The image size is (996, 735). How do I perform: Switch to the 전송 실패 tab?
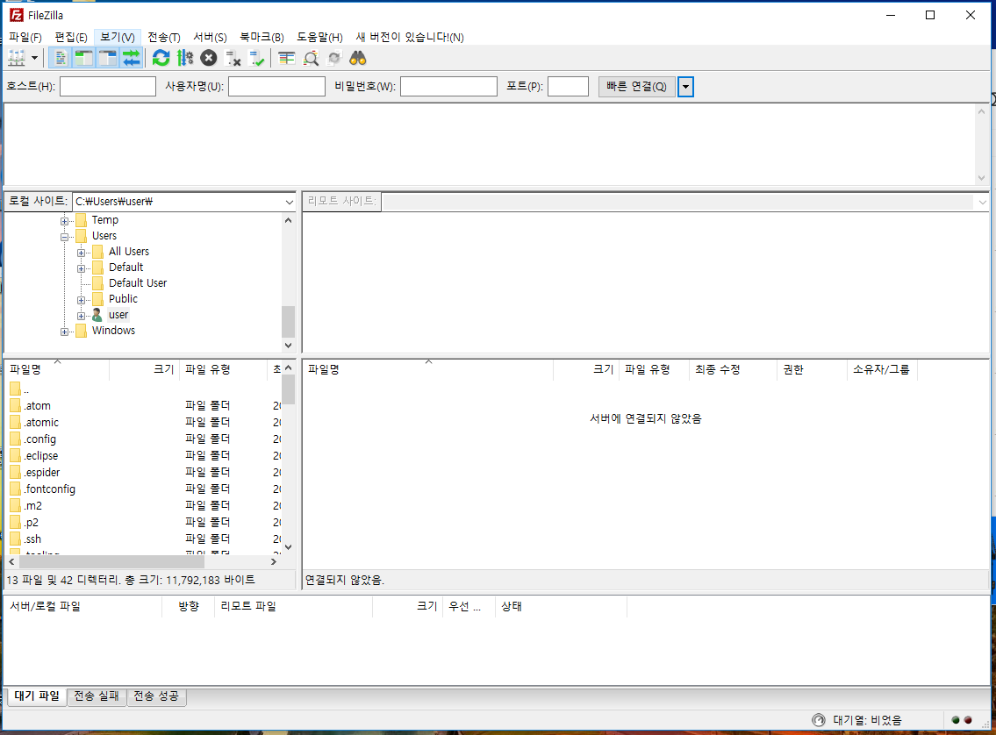[97, 696]
